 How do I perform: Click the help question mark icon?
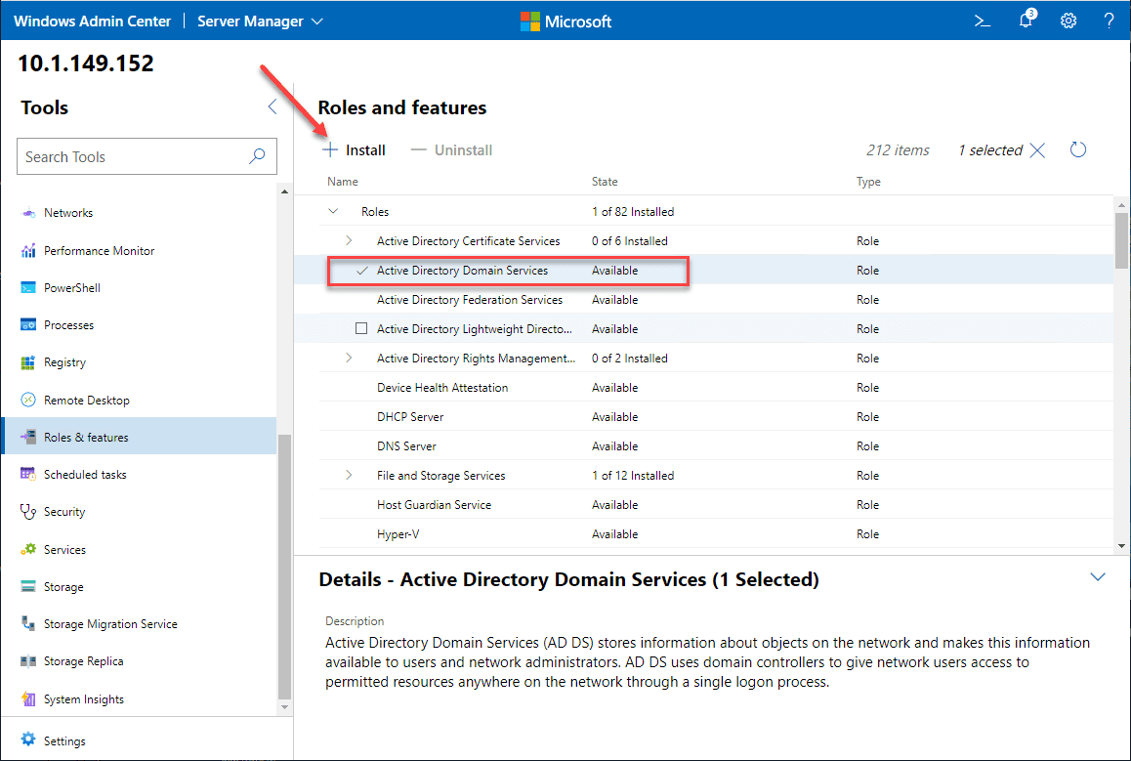point(1109,21)
